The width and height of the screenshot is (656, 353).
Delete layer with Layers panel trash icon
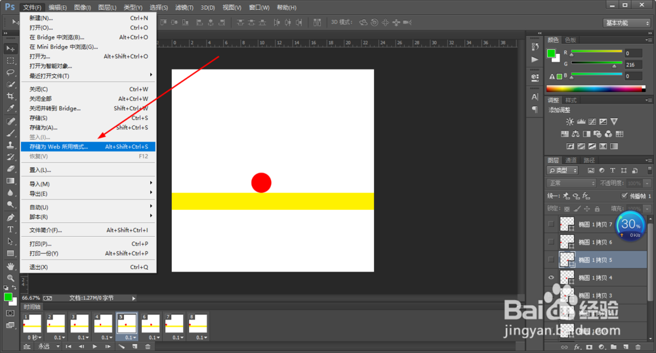[x=638, y=347]
